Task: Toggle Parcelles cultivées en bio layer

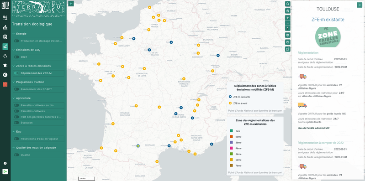Action: point(16,105)
